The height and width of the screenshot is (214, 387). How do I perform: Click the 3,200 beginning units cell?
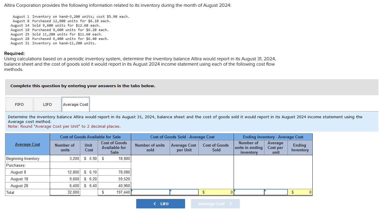click(65, 159)
